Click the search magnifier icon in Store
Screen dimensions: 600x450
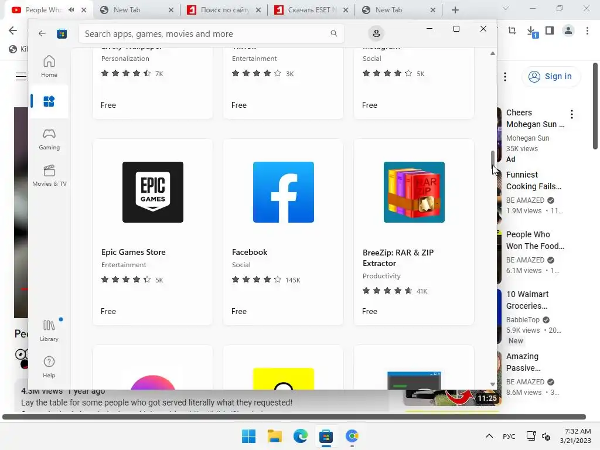pos(333,33)
